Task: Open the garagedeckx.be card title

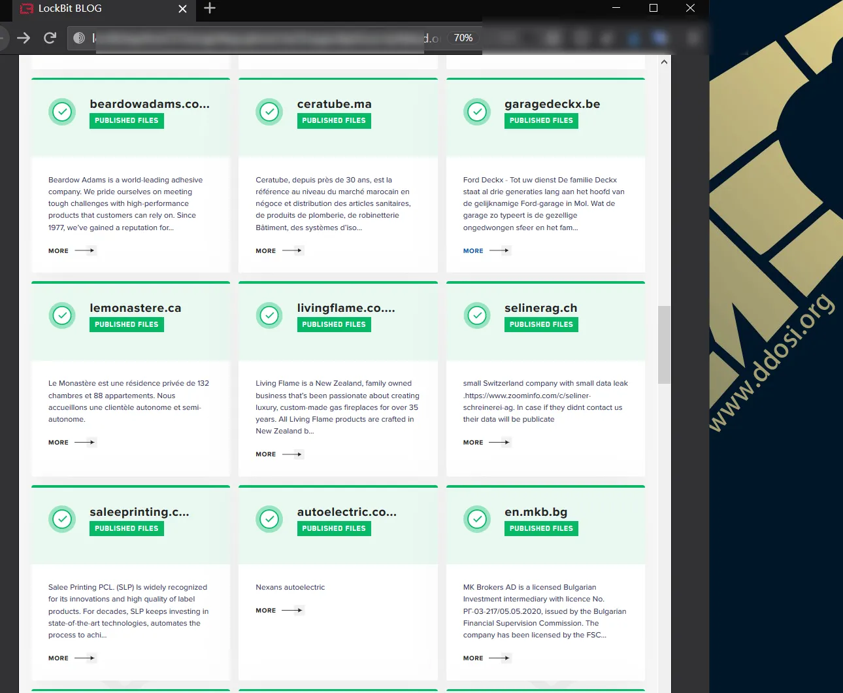Action: point(552,105)
